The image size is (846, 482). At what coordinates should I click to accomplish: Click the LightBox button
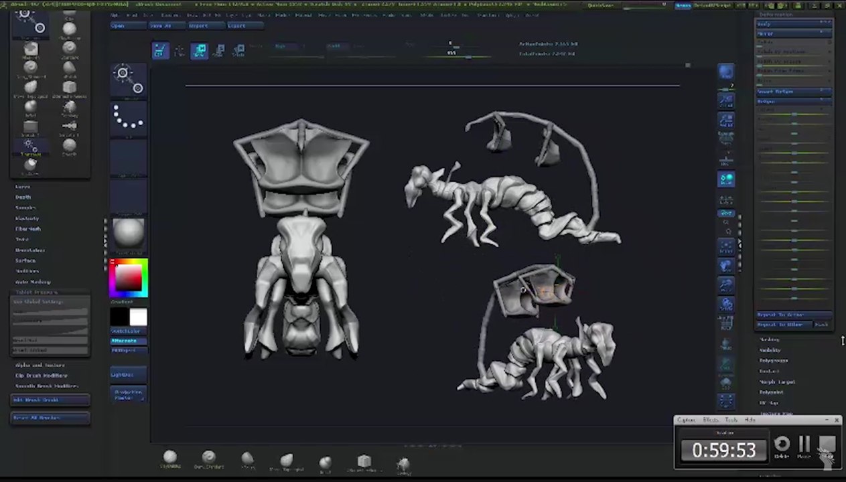(129, 375)
